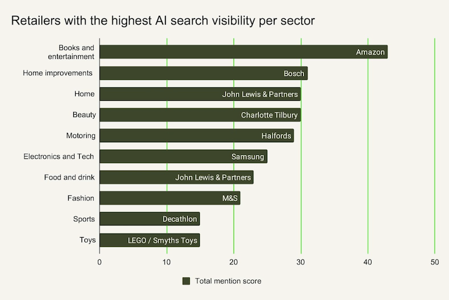Click the Electronics and Tech label
The width and height of the screenshot is (449, 300).
(58, 156)
